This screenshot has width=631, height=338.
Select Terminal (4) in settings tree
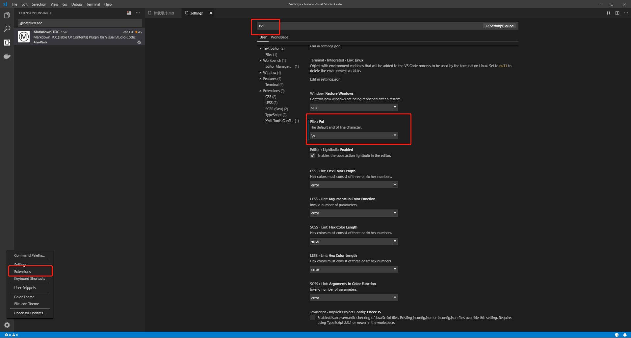(274, 84)
